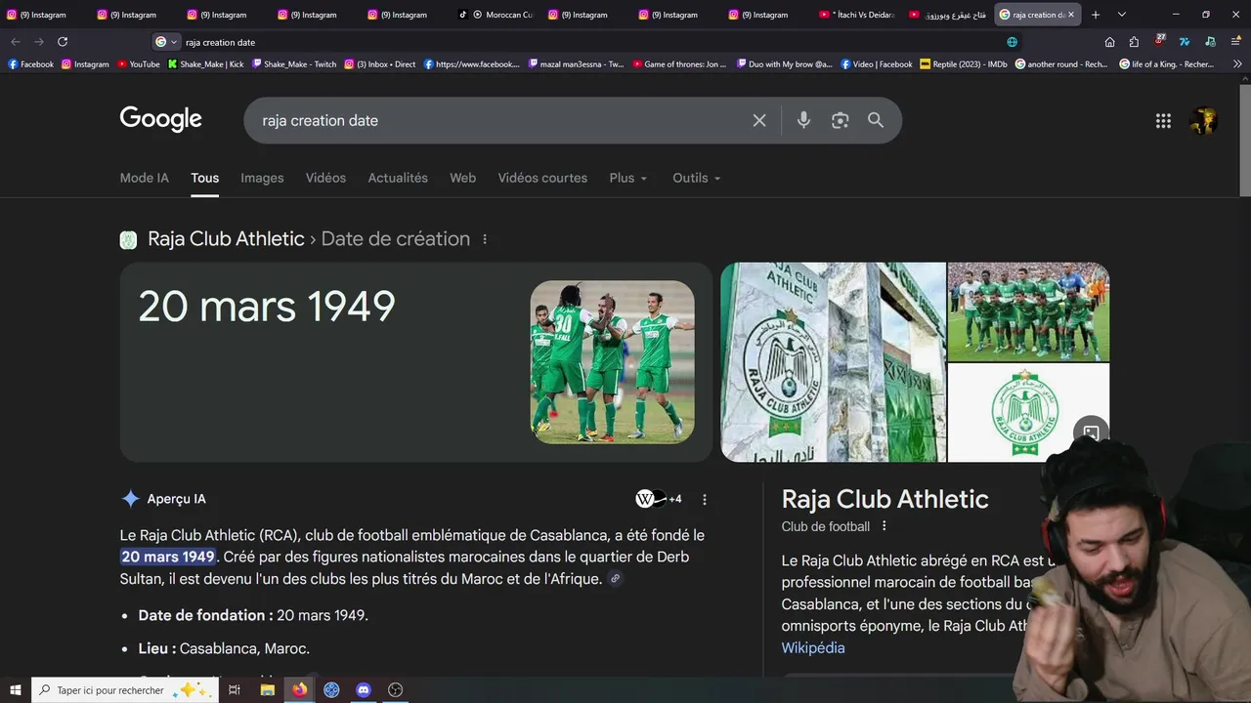The height and width of the screenshot is (703, 1251).
Task: Select the Images search tab
Action: (x=262, y=178)
